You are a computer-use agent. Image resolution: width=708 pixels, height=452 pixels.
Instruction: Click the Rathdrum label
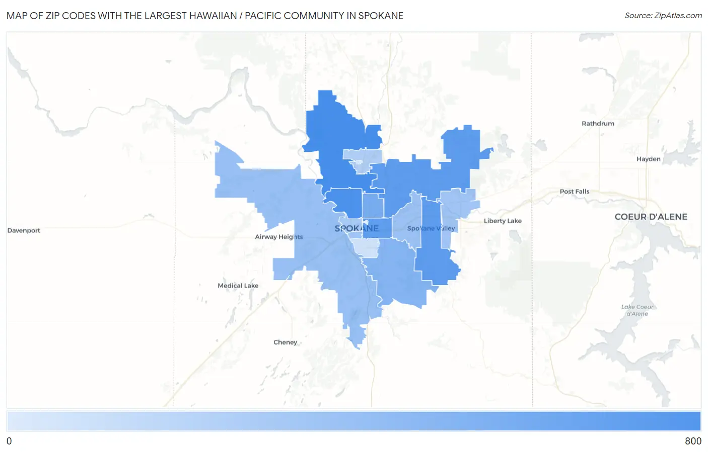598,124
